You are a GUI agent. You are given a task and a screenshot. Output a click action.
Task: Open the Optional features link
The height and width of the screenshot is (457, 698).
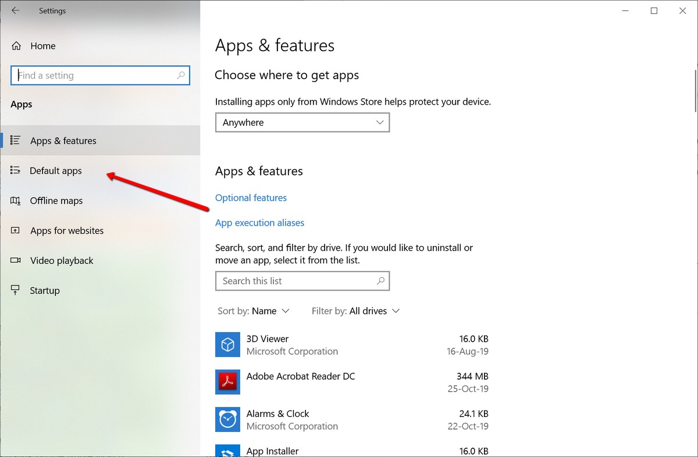tap(251, 198)
